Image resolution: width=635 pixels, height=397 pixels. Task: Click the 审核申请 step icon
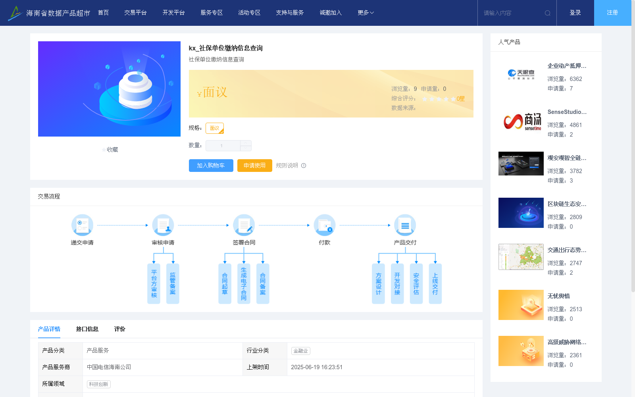[163, 225]
